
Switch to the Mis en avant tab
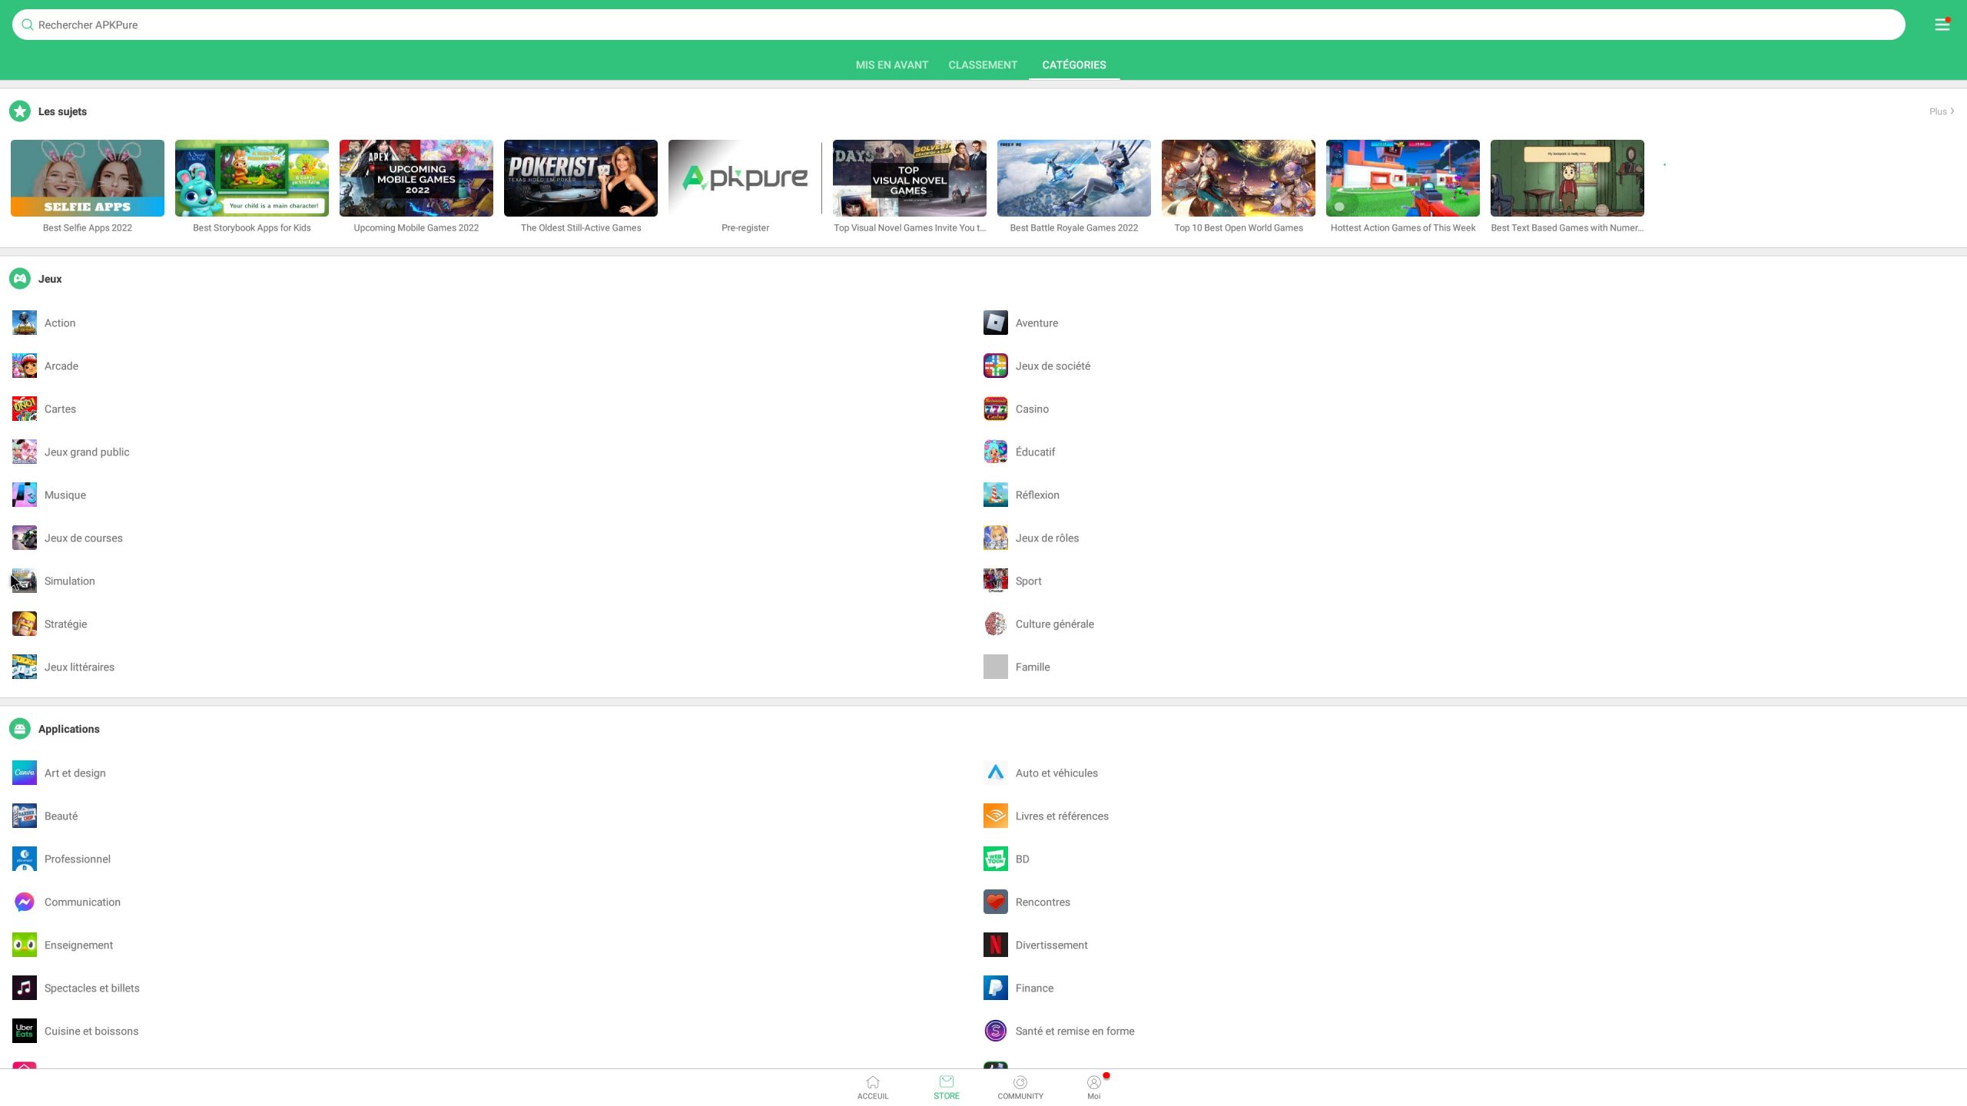[x=891, y=65]
